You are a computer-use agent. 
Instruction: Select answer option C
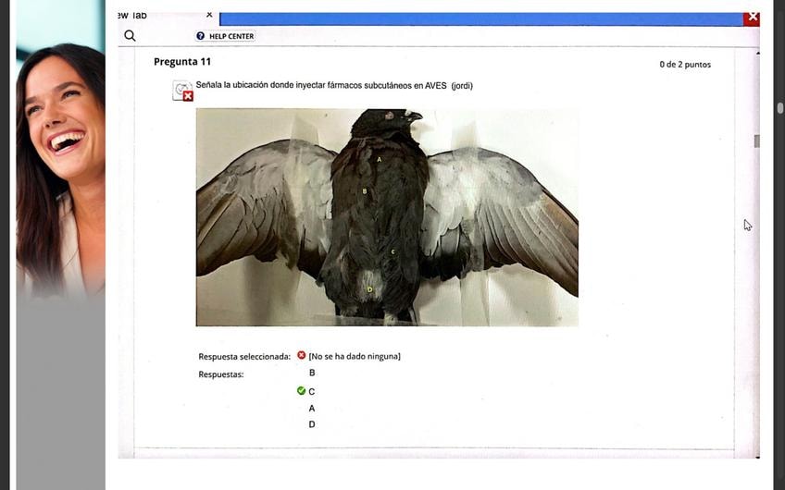311,391
